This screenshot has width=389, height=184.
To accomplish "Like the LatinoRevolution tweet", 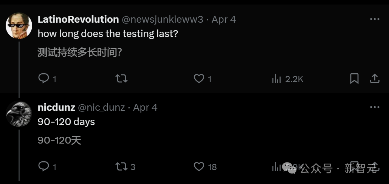I will tap(199, 78).
